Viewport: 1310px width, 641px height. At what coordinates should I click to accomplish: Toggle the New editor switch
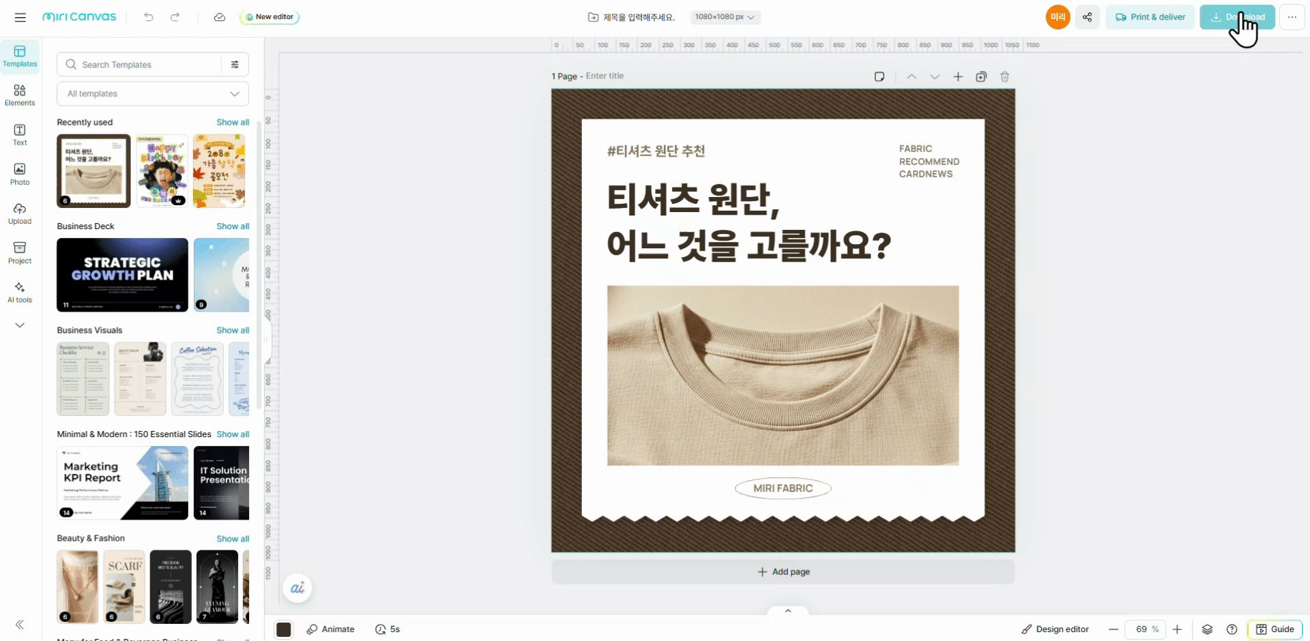click(x=270, y=17)
